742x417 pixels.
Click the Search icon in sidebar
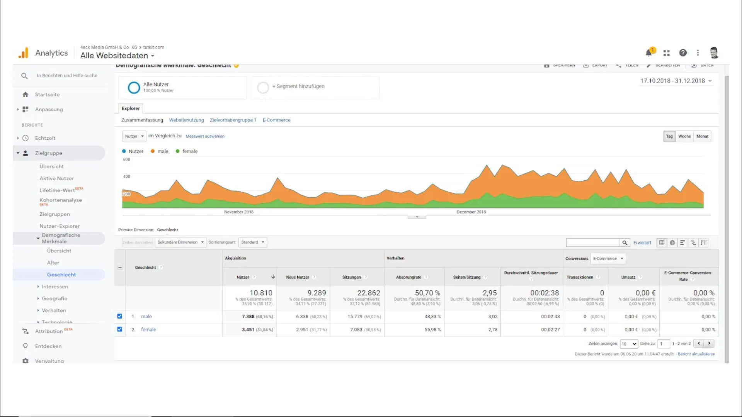24,75
